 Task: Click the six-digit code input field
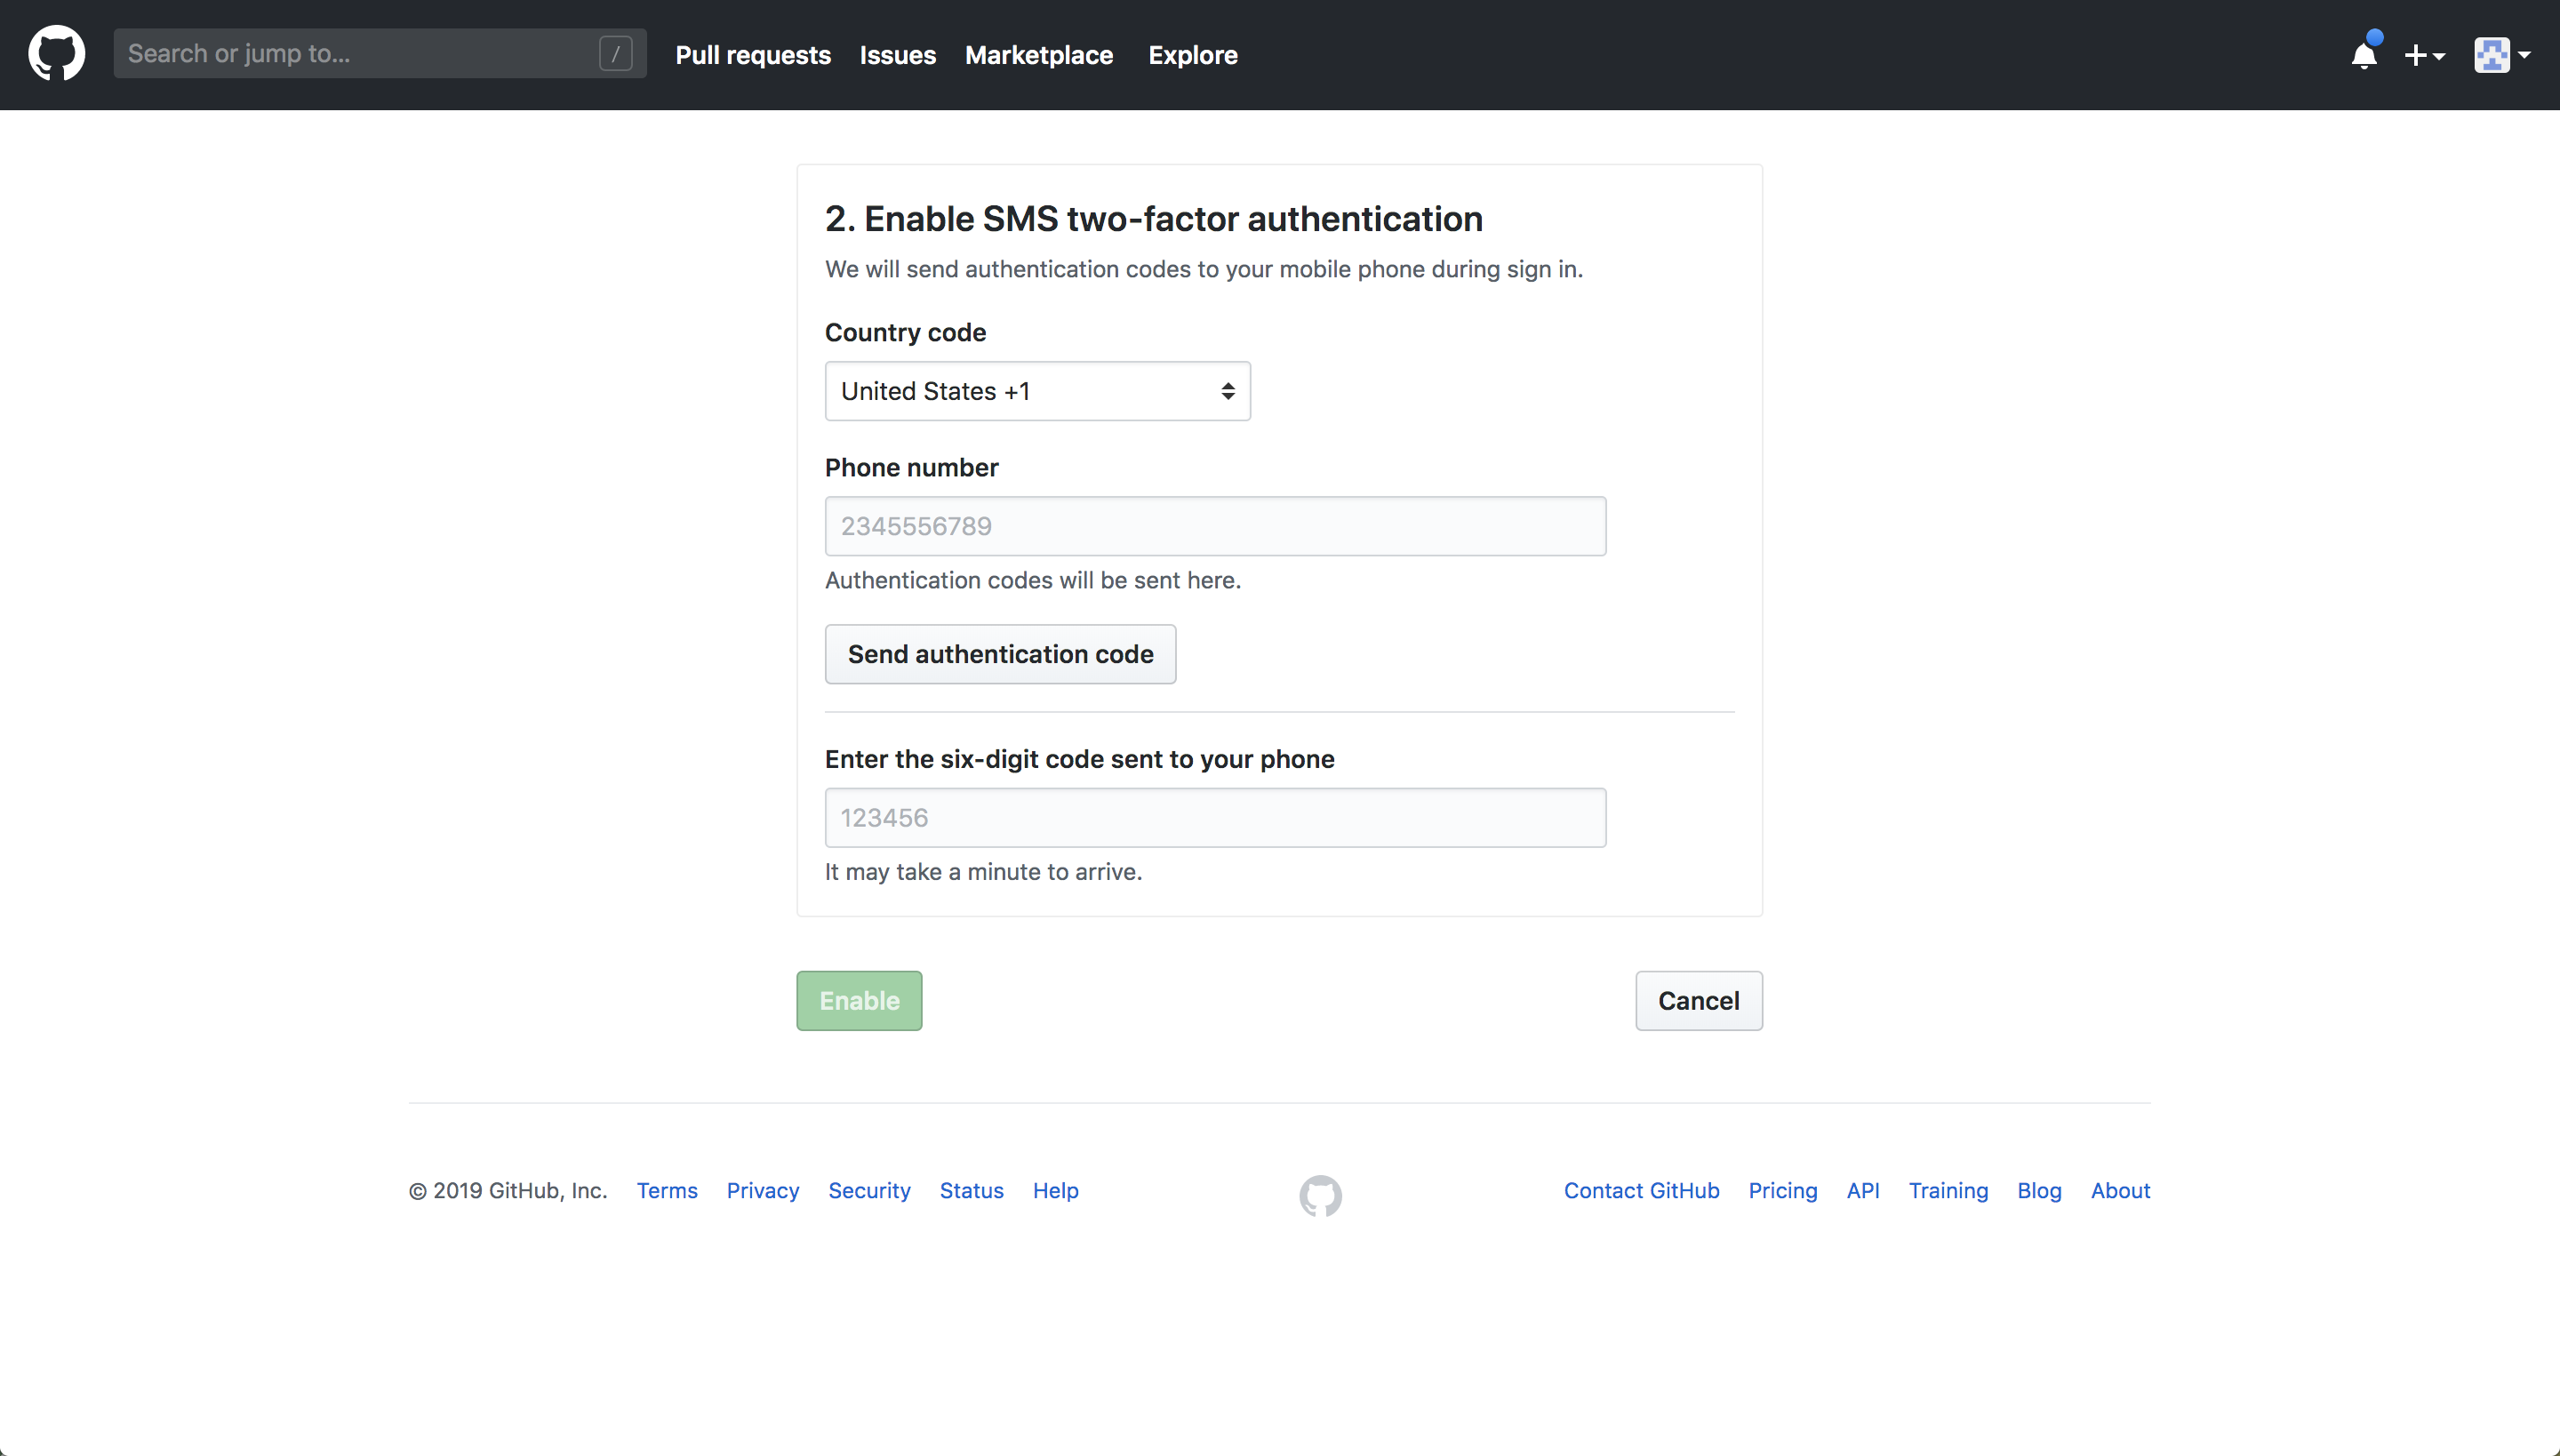(1215, 818)
